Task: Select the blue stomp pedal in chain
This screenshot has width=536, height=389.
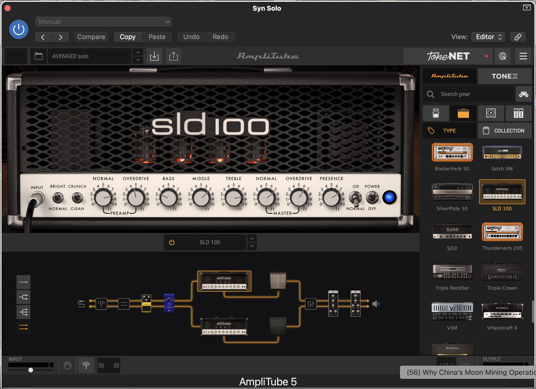Action: click(x=169, y=303)
